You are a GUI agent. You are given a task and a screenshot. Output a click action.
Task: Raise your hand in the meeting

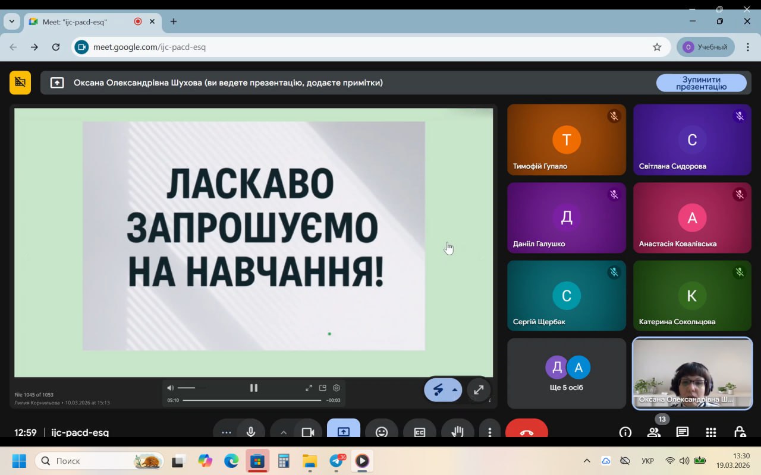(457, 432)
